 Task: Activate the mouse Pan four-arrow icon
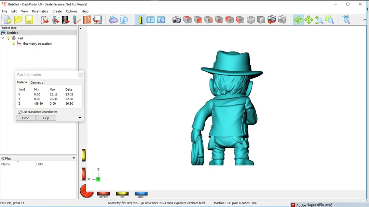(x=309, y=20)
